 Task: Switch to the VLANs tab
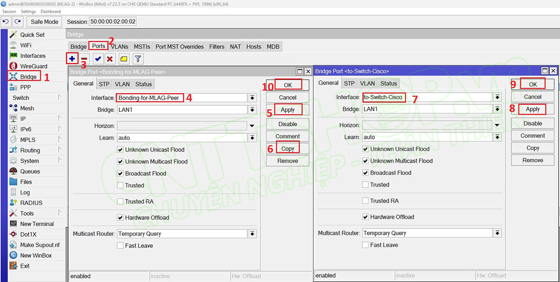(119, 47)
